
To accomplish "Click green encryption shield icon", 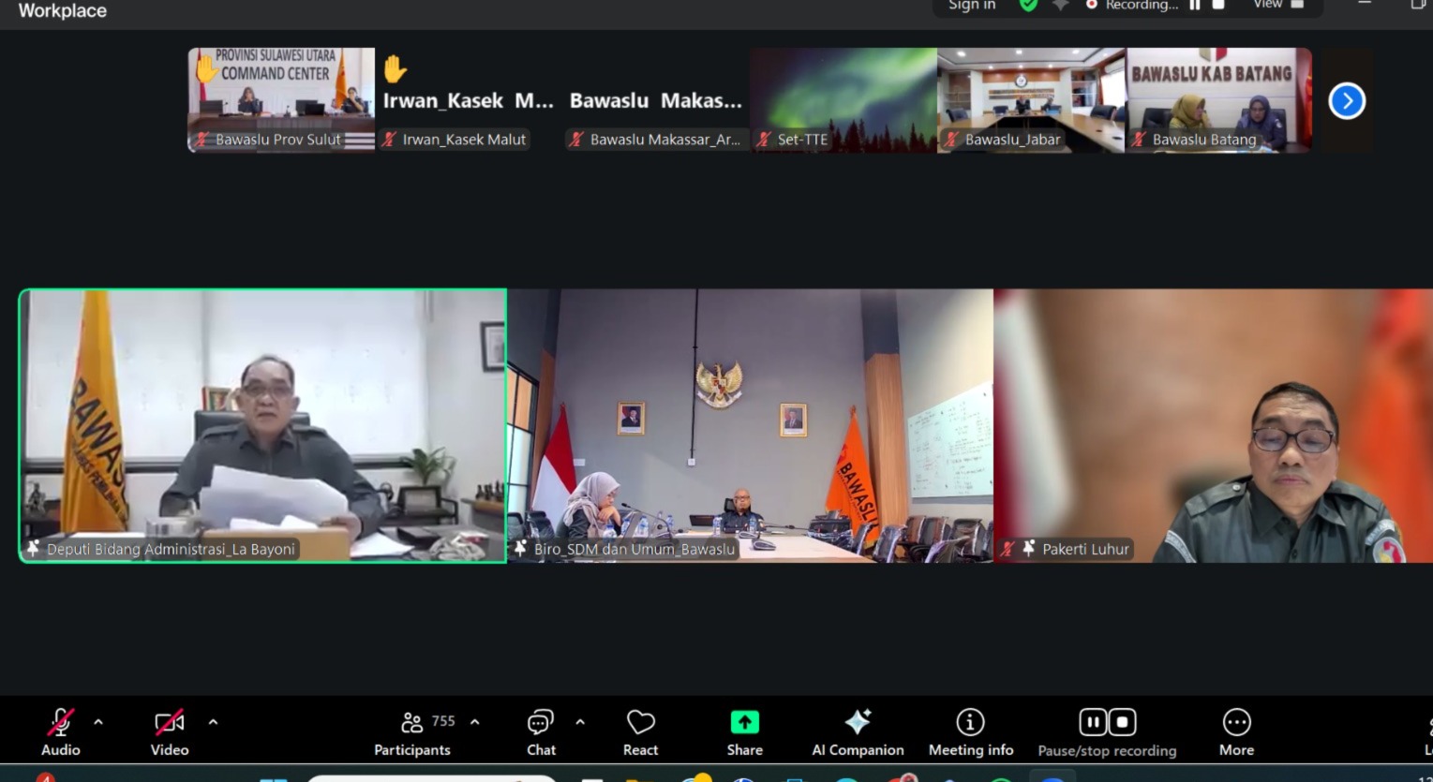I will [x=1028, y=5].
